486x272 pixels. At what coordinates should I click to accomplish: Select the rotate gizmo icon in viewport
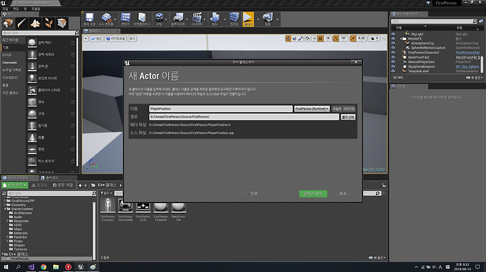294,38
